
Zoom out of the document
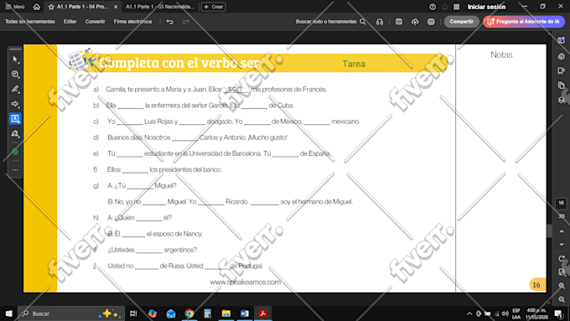click(x=562, y=299)
